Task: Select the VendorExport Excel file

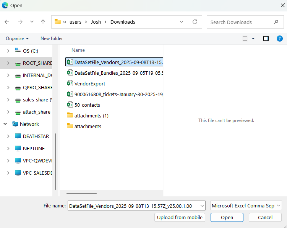Action: (x=89, y=83)
